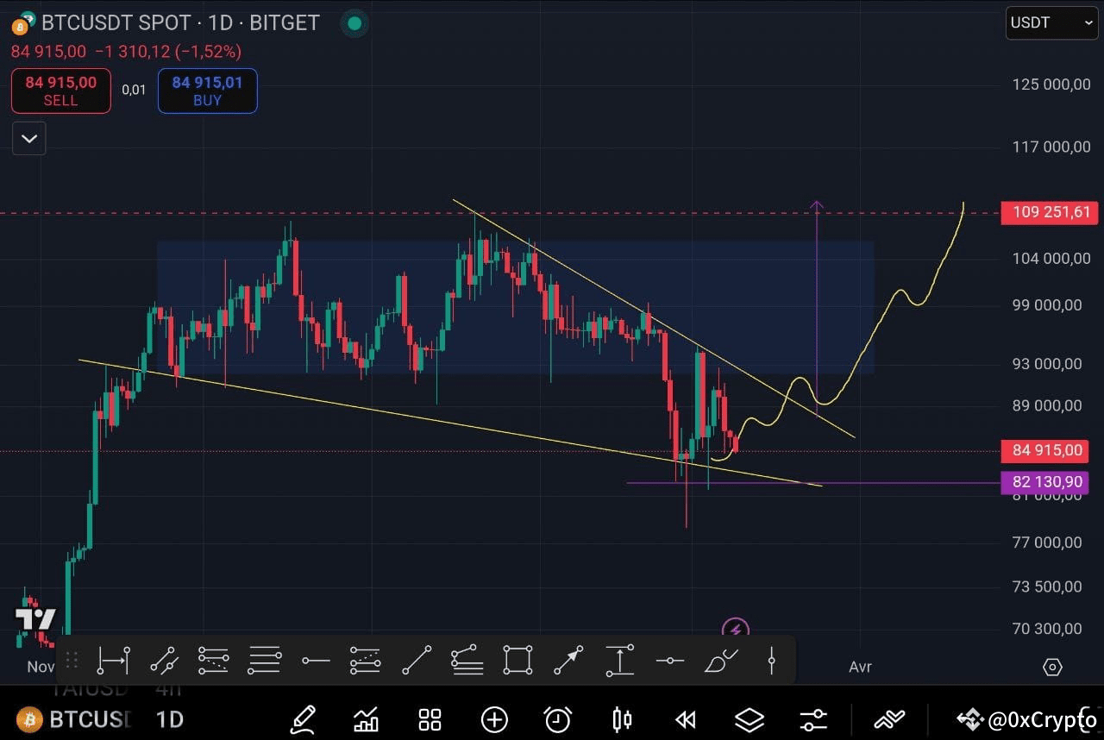Click the 77 000,00 price scale label
The height and width of the screenshot is (740, 1104).
point(1046,542)
